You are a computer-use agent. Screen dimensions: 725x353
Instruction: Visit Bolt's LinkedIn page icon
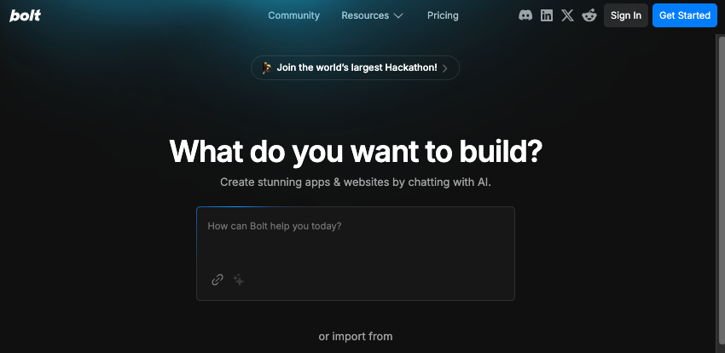pos(547,15)
